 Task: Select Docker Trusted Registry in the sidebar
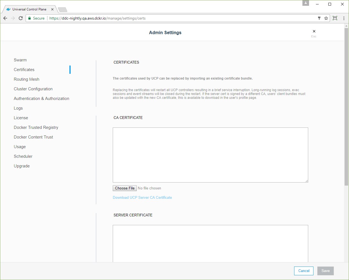tap(36, 127)
